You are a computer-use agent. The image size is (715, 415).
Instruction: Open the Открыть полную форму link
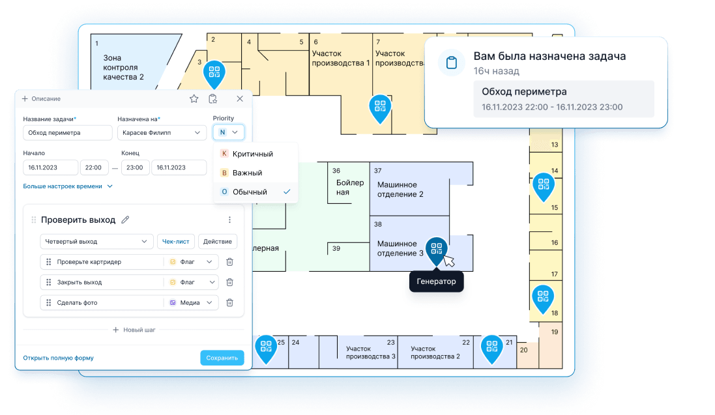pyautogui.click(x=58, y=358)
